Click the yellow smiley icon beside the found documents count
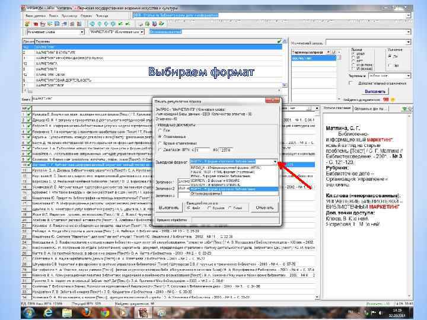The image size is (427, 320). (x=393, y=100)
